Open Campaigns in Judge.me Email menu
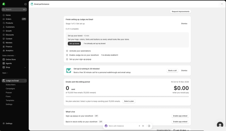 tap(10, 89)
